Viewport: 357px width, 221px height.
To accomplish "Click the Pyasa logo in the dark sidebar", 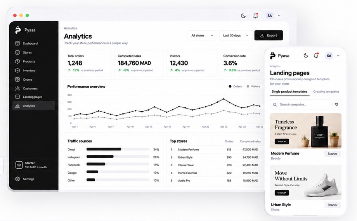I will [18, 30].
